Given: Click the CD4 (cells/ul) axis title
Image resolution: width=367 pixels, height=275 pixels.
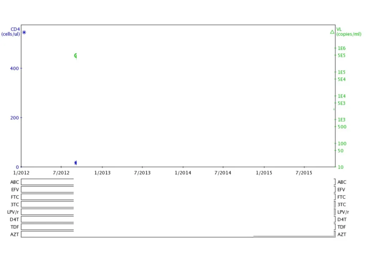Looking at the screenshot, I should pos(11,32).
